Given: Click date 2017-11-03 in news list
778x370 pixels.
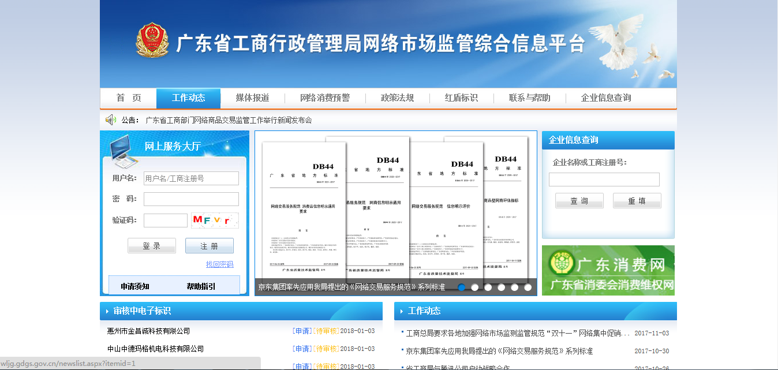Looking at the screenshot, I should [x=652, y=333].
